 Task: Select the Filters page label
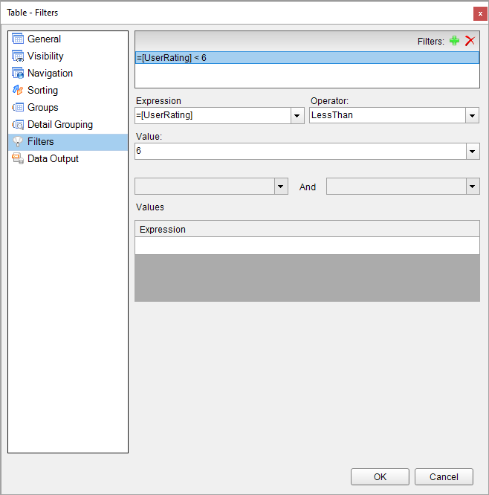coord(41,141)
